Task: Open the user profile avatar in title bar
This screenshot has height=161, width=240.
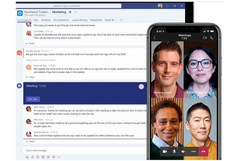Action: [x=160, y=6]
